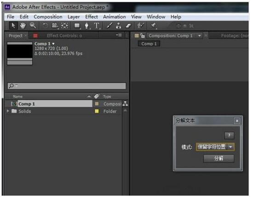The image size is (253, 197).
Task: Click the sort direction arrow in Name header
Action: click(89, 97)
